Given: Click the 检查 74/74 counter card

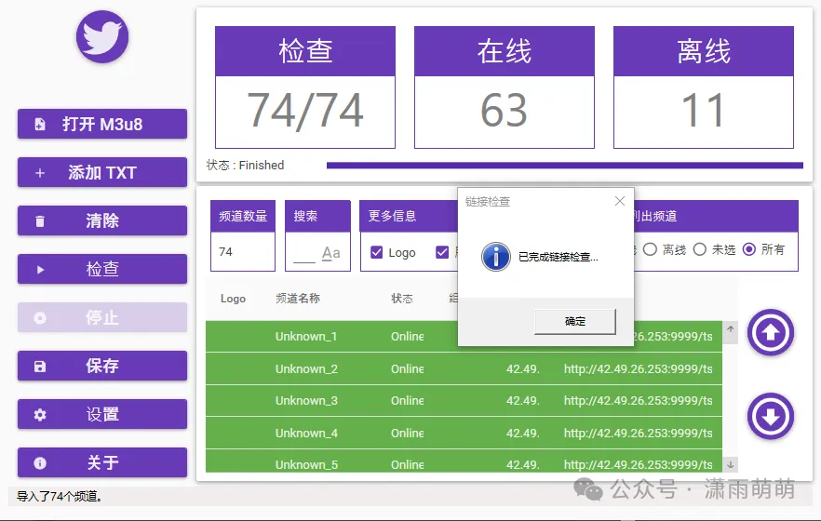Looking at the screenshot, I should [x=305, y=87].
